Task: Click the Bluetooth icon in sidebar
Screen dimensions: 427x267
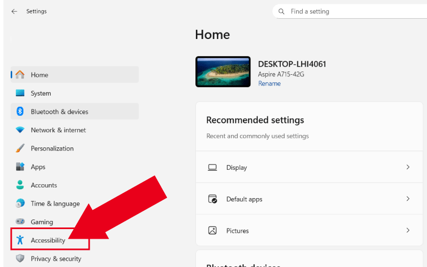Action: (x=20, y=112)
